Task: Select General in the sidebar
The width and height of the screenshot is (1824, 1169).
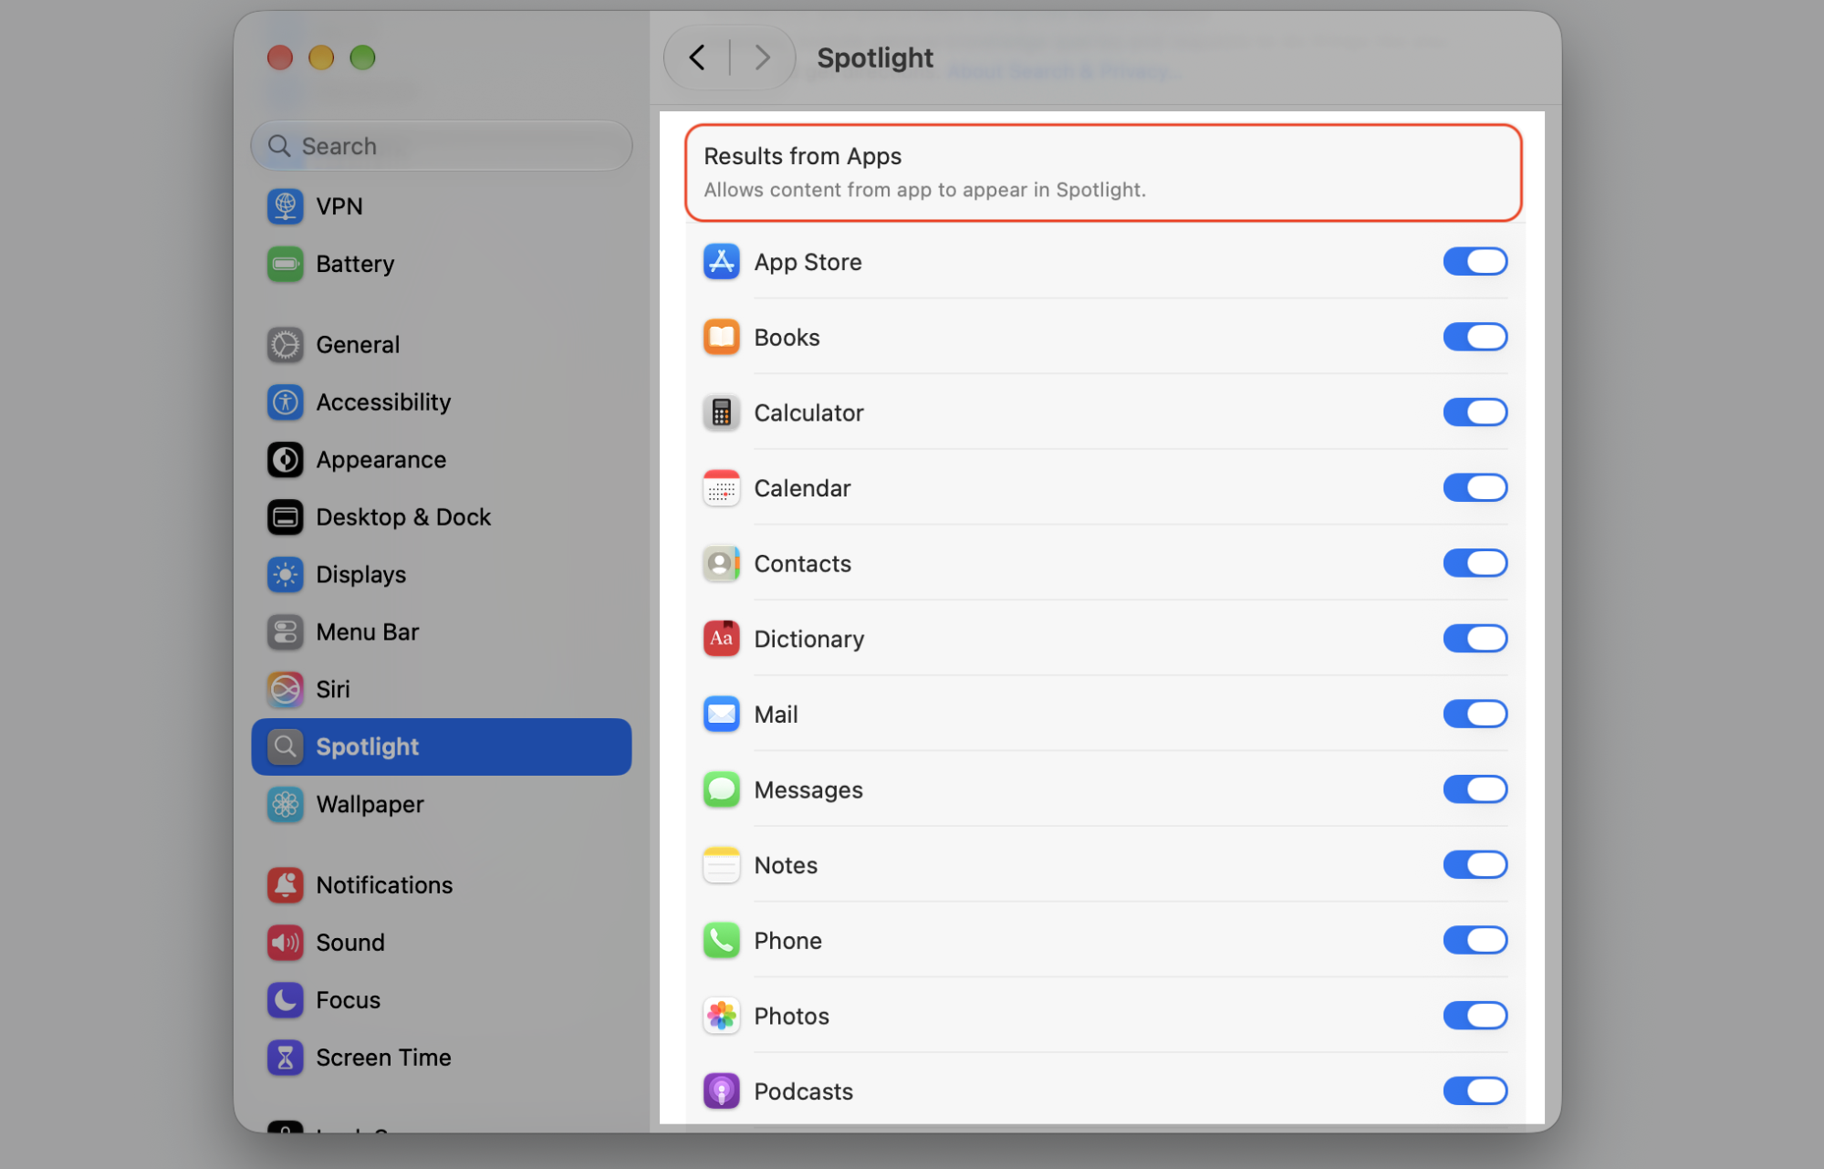Action: [441, 345]
